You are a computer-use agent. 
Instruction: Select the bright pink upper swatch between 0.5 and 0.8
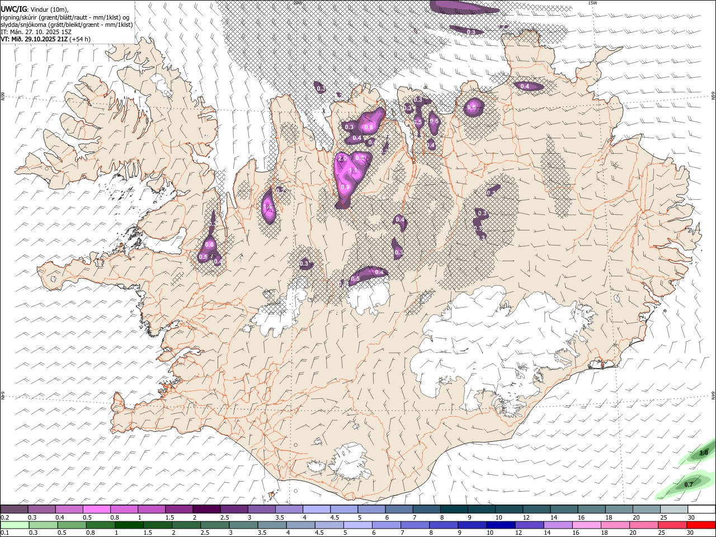[97, 510]
